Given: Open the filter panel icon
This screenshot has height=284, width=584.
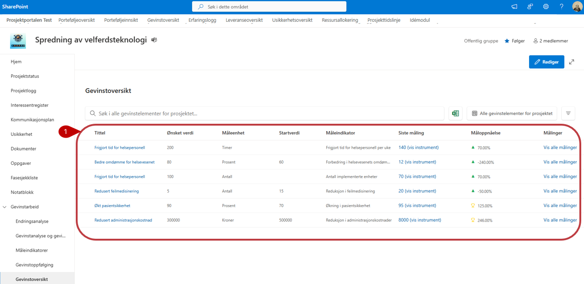Looking at the screenshot, I should 568,113.
